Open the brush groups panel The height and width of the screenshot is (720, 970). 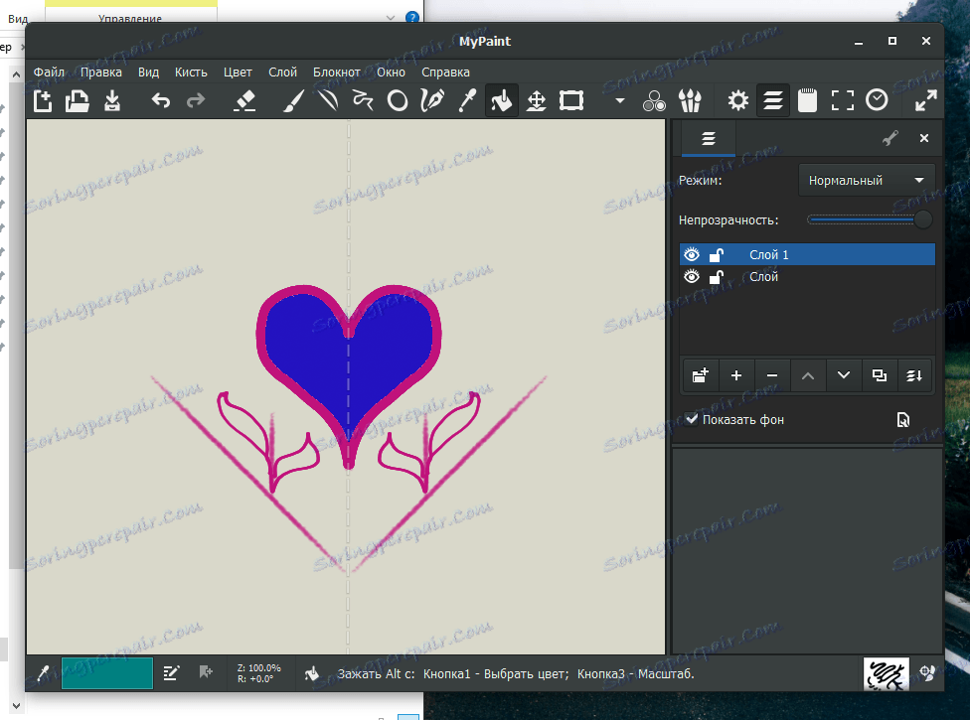[690, 100]
